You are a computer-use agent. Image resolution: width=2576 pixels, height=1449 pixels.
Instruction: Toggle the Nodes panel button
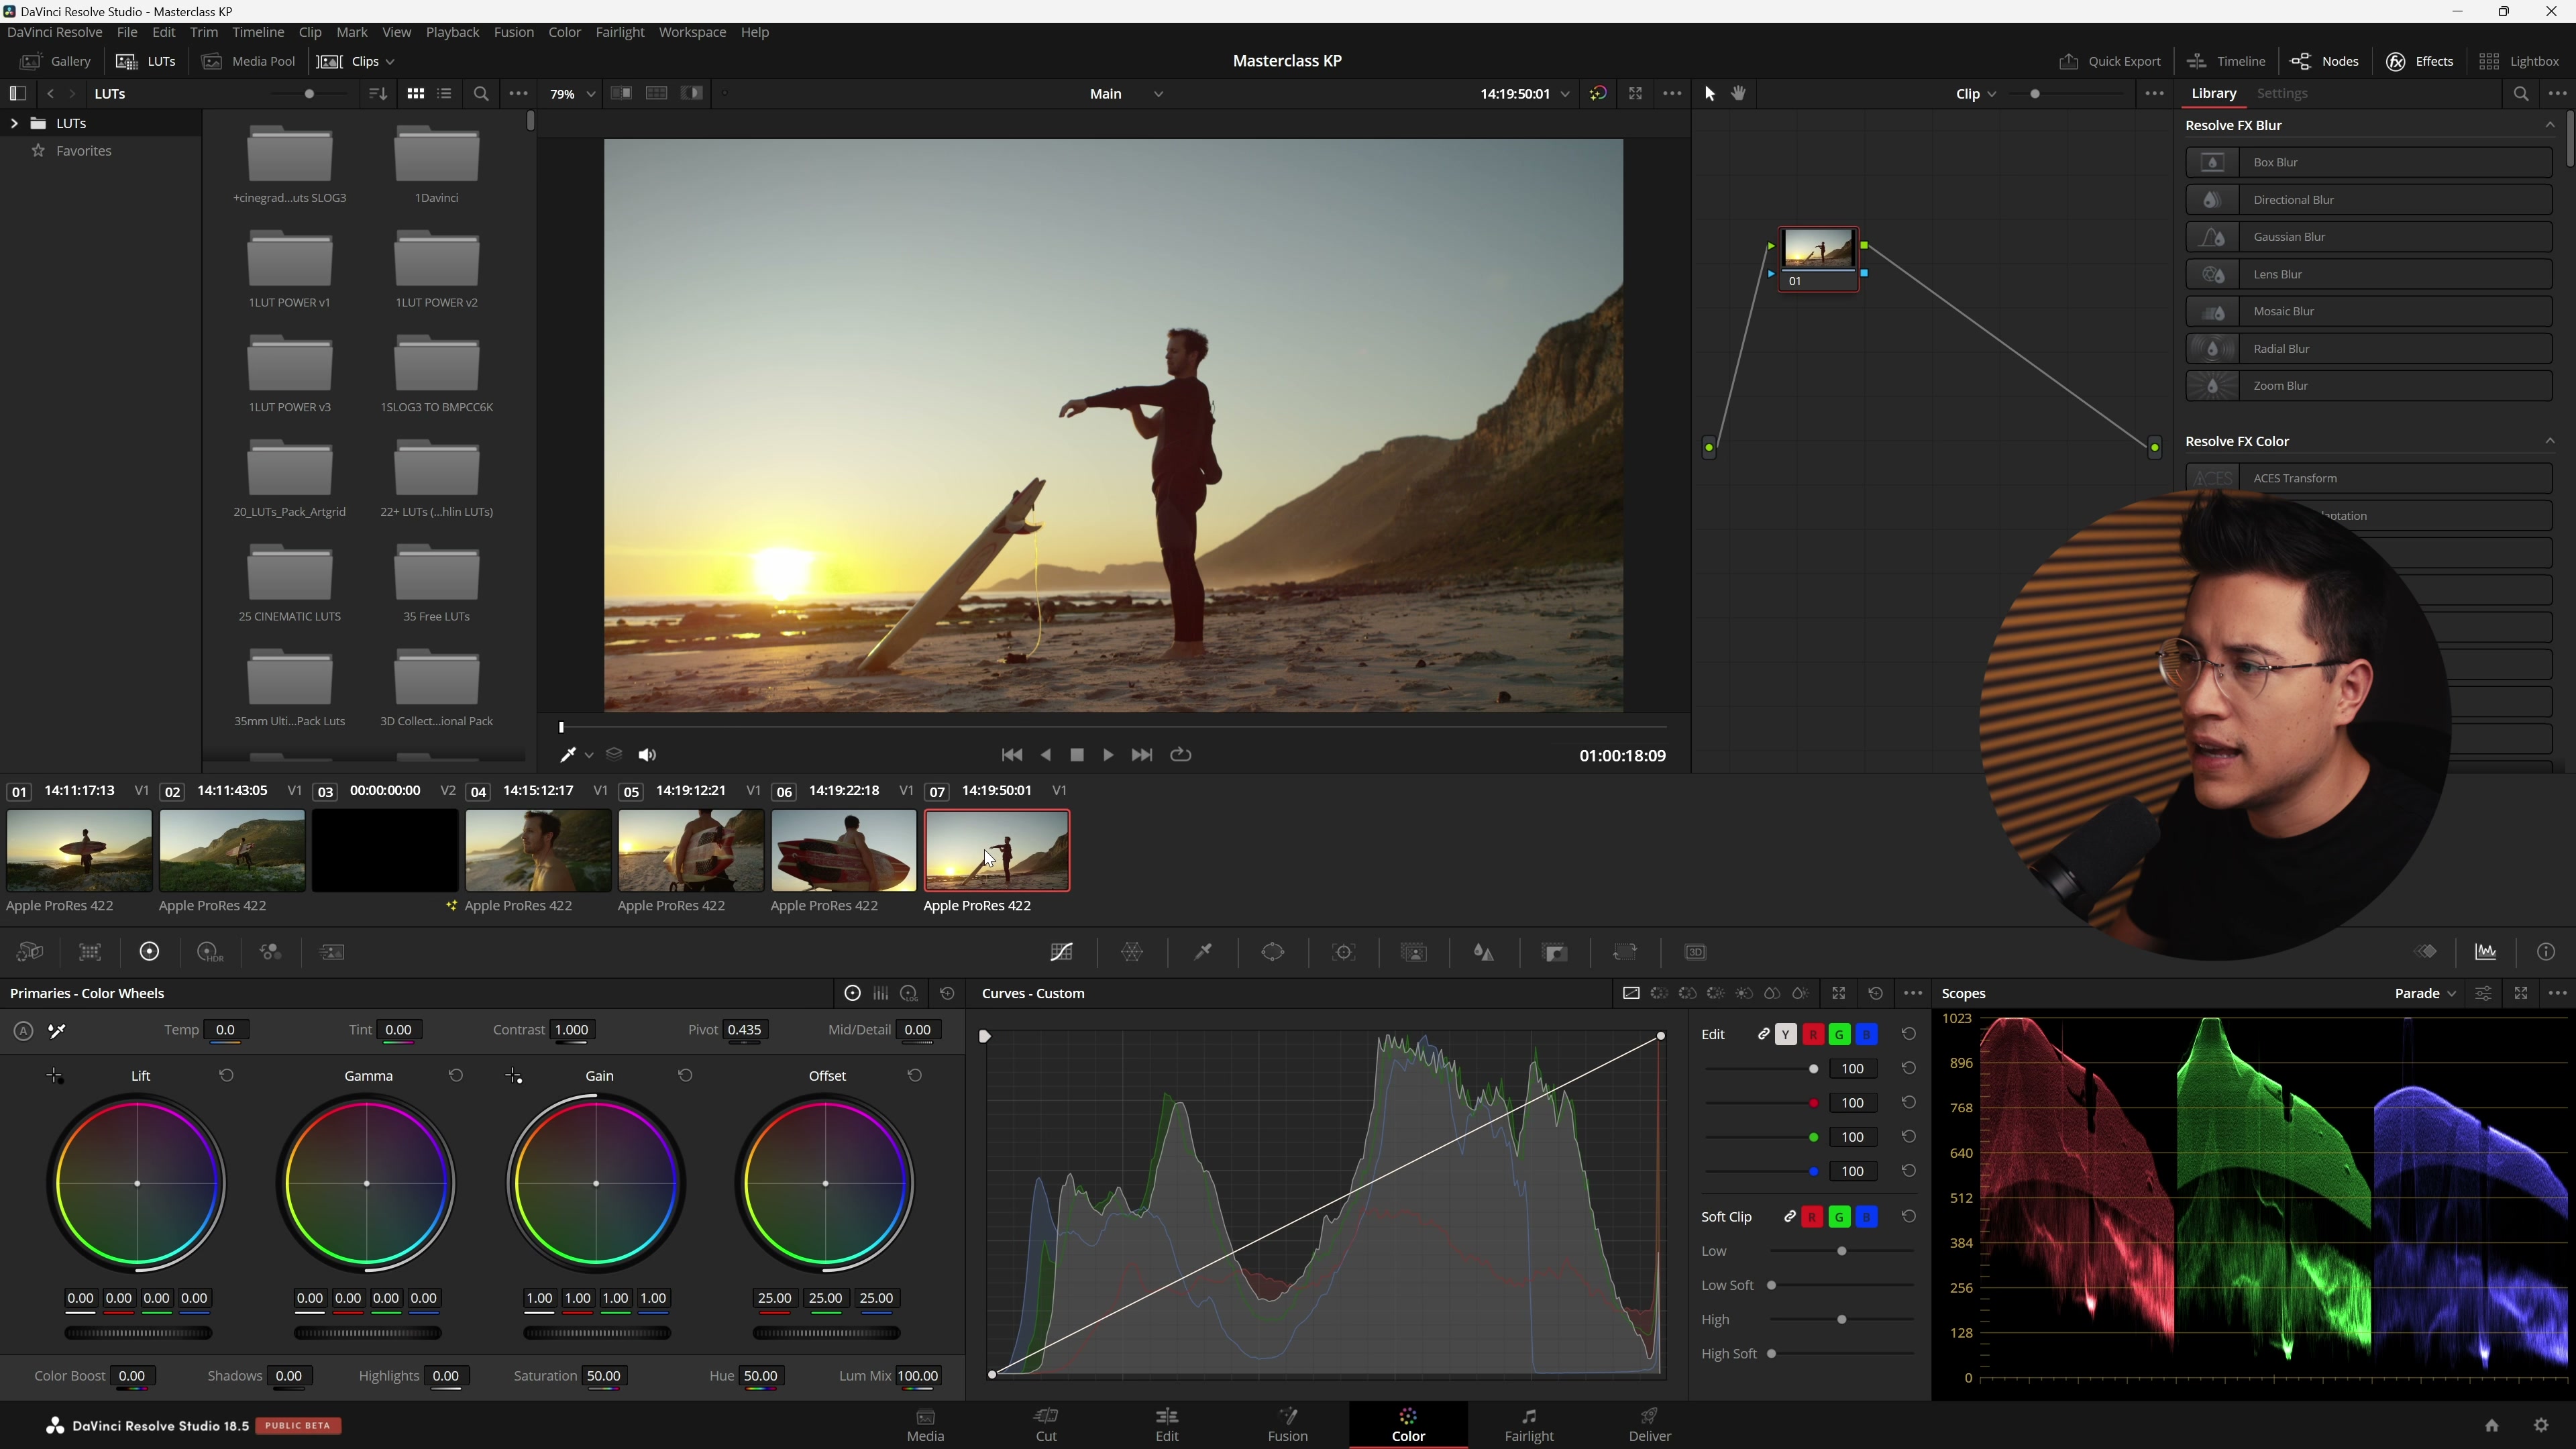coord(2324,61)
